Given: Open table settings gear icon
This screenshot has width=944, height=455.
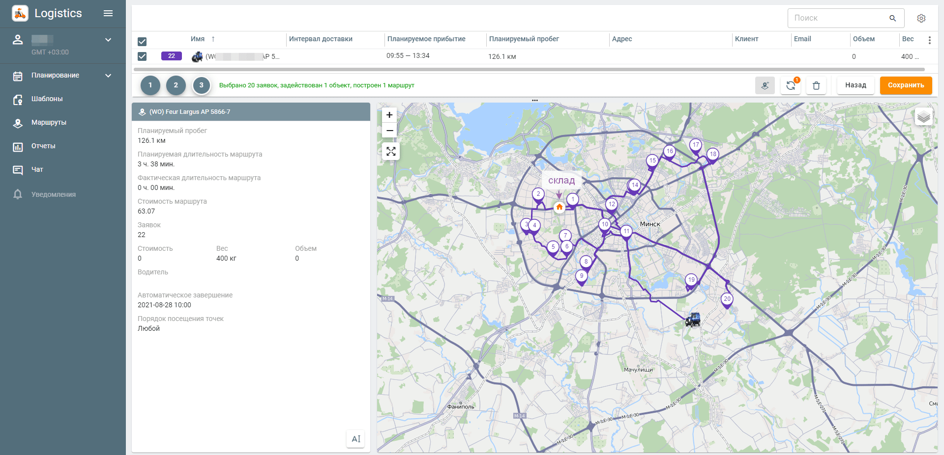Looking at the screenshot, I should [x=921, y=18].
